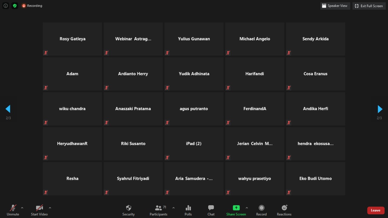Click the green encryption shield icon

point(15,6)
